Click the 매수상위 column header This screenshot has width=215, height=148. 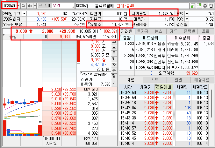coord(182,38)
